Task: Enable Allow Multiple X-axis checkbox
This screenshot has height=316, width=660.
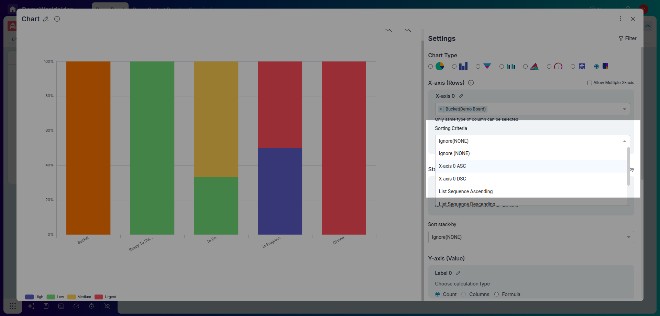Action: click(x=590, y=83)
